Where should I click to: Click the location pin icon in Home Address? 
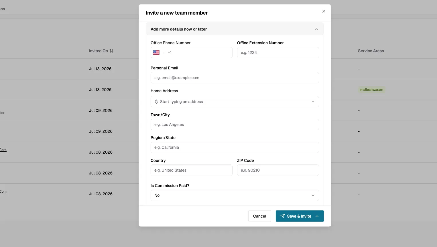[x=157, y=102]
